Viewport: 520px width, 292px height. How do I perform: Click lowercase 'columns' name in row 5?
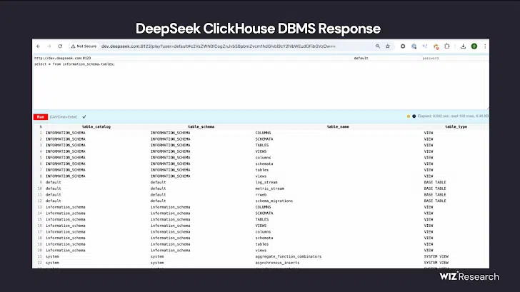click(263, 158)
